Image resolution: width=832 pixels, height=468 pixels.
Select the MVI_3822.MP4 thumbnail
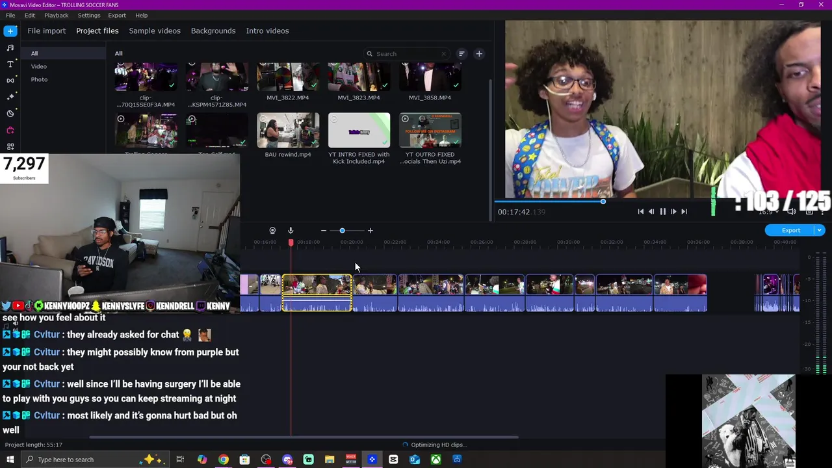(x=288, y=77)
